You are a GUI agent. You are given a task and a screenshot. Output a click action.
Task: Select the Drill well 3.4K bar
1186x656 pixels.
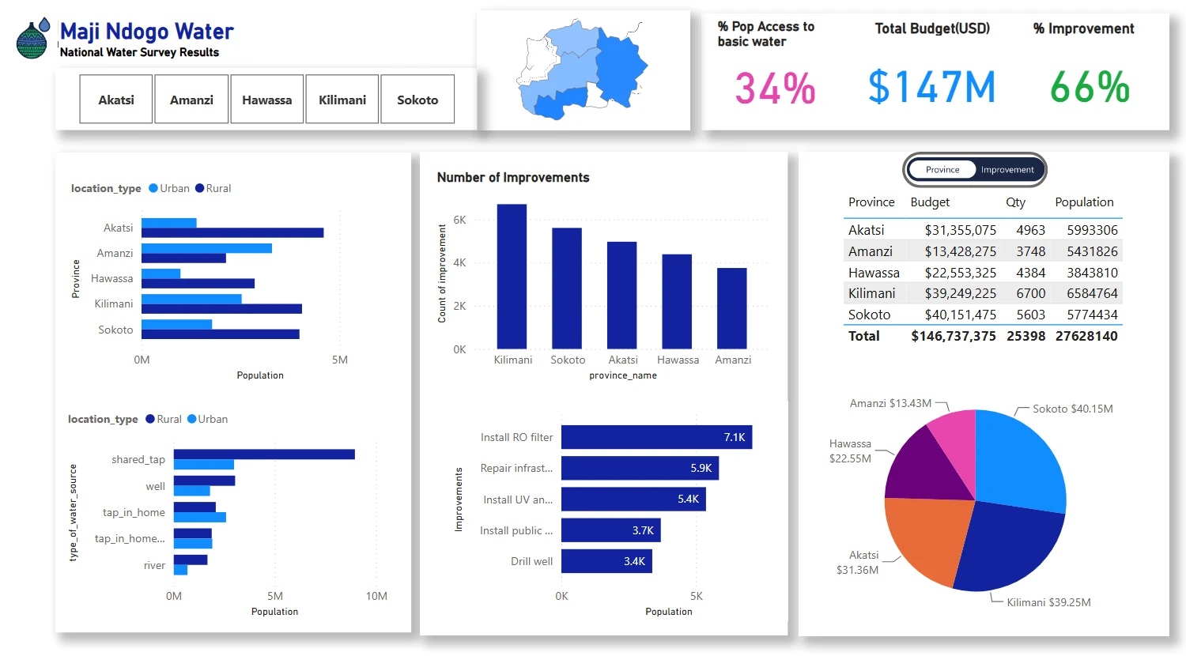(x=606, y=561)
